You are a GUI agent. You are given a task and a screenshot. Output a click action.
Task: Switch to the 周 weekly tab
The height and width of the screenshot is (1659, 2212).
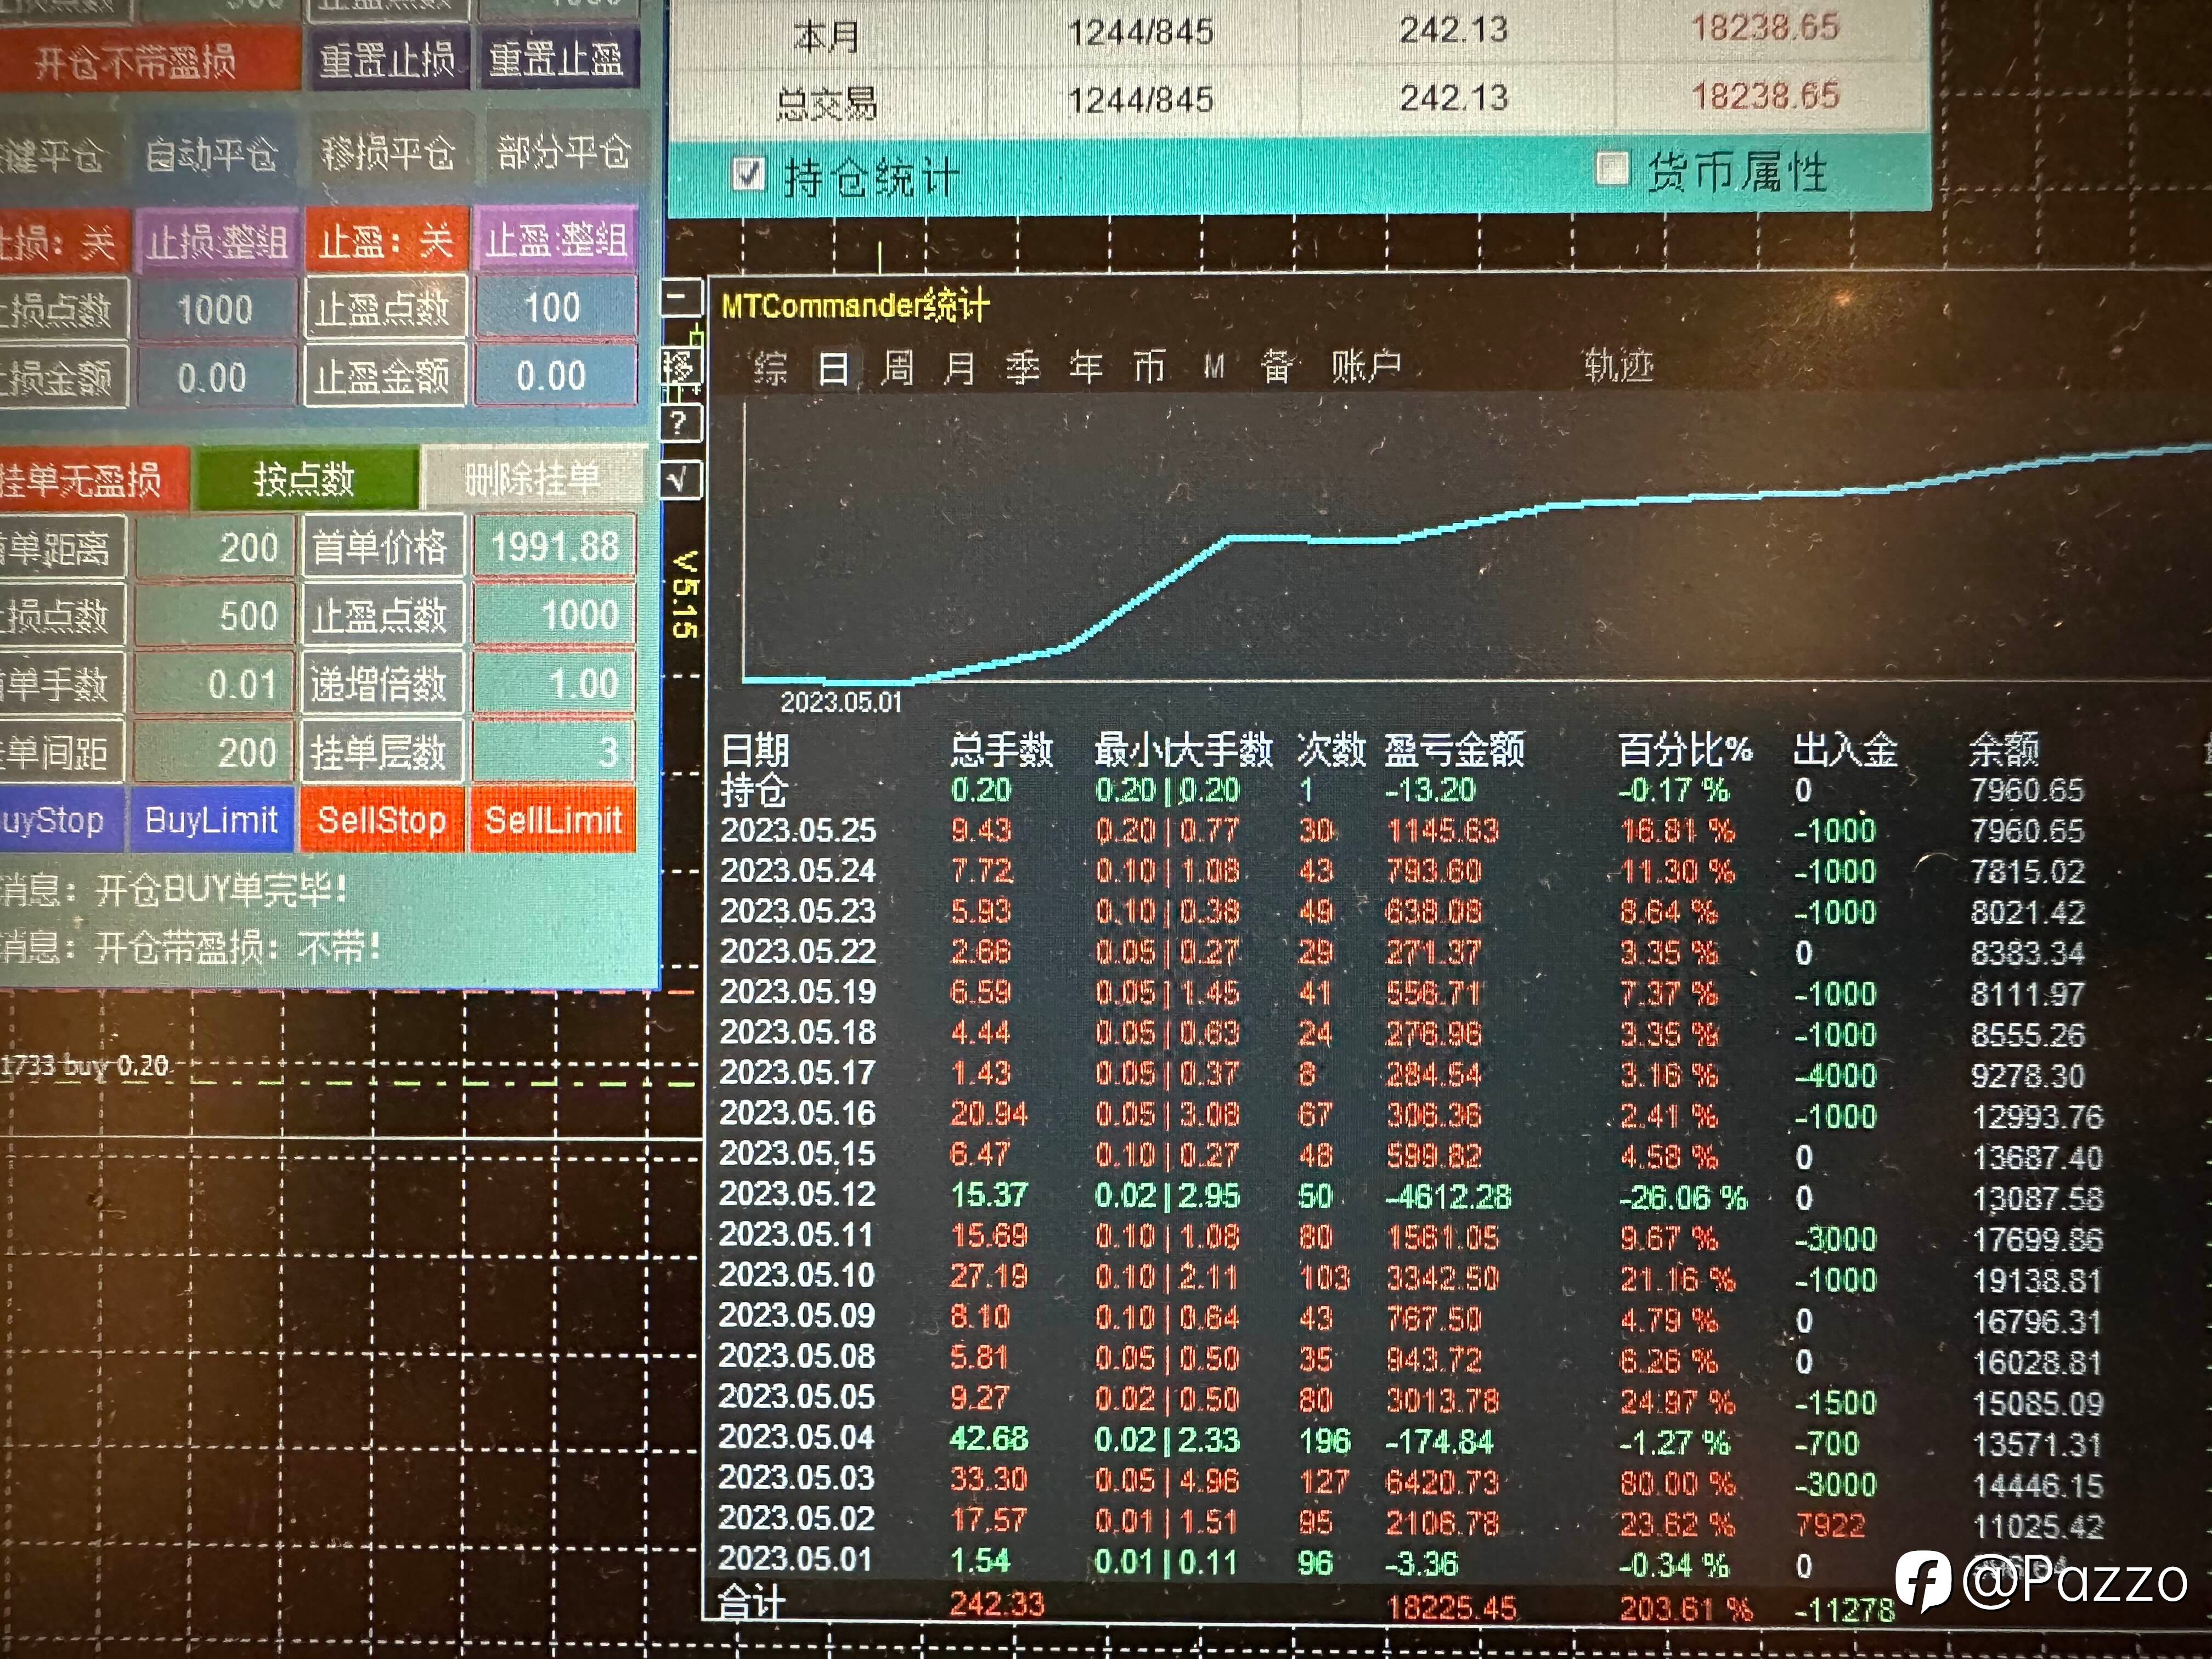pyautogui.click(x=897, y=368)
